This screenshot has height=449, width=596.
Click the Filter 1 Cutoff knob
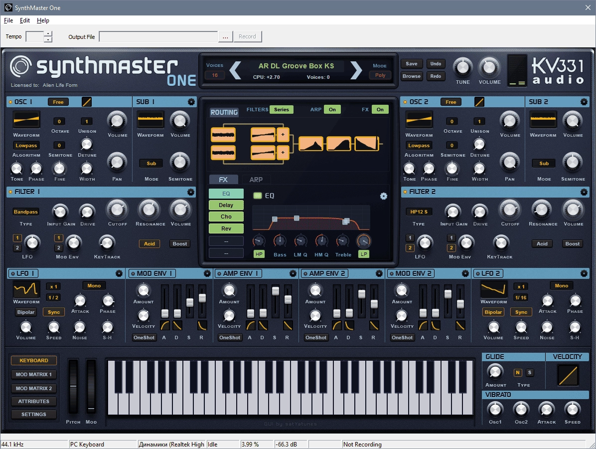click(117, 210)
